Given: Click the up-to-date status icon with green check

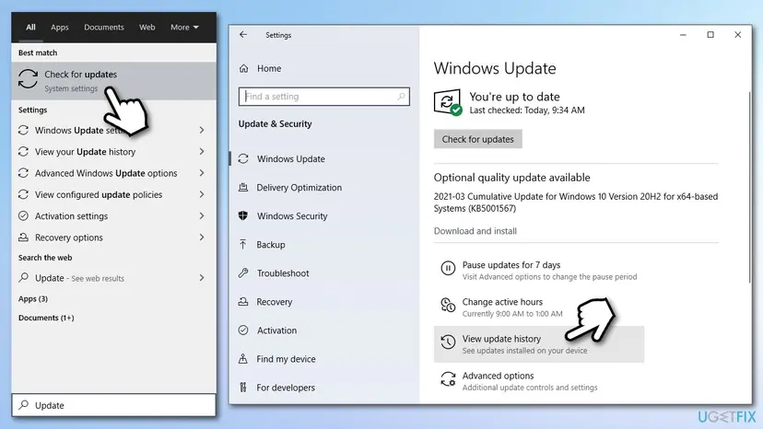Looking at the screenshot, I should tap(447, 102).
